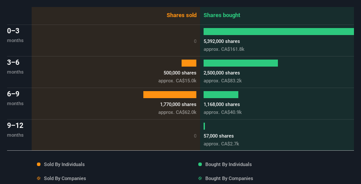
Task: Click the zero sold value in 0–3 months row
Action: click(x=195, y=41)
